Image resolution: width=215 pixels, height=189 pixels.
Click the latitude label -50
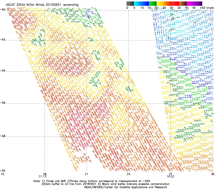point(3,170)
